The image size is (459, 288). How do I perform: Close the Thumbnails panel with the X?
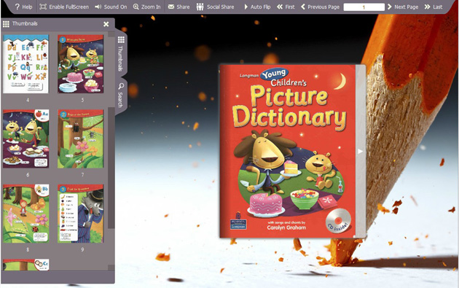click(x=106, y=24)
